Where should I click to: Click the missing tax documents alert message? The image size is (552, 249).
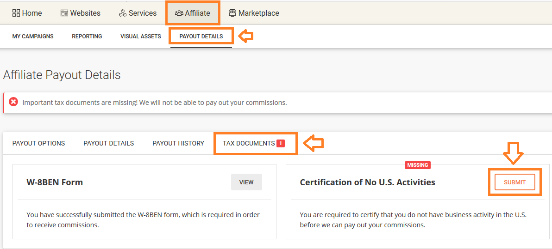click(155, 103)
